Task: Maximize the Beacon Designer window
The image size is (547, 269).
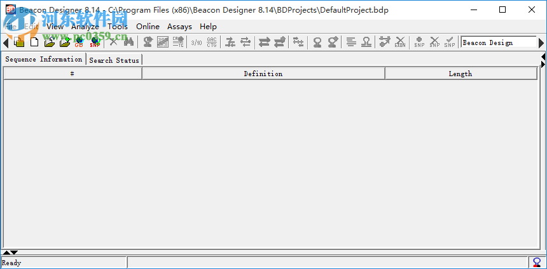Action: coord(502,10)
